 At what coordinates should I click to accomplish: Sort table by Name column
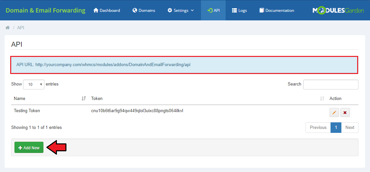click(50, 99)
